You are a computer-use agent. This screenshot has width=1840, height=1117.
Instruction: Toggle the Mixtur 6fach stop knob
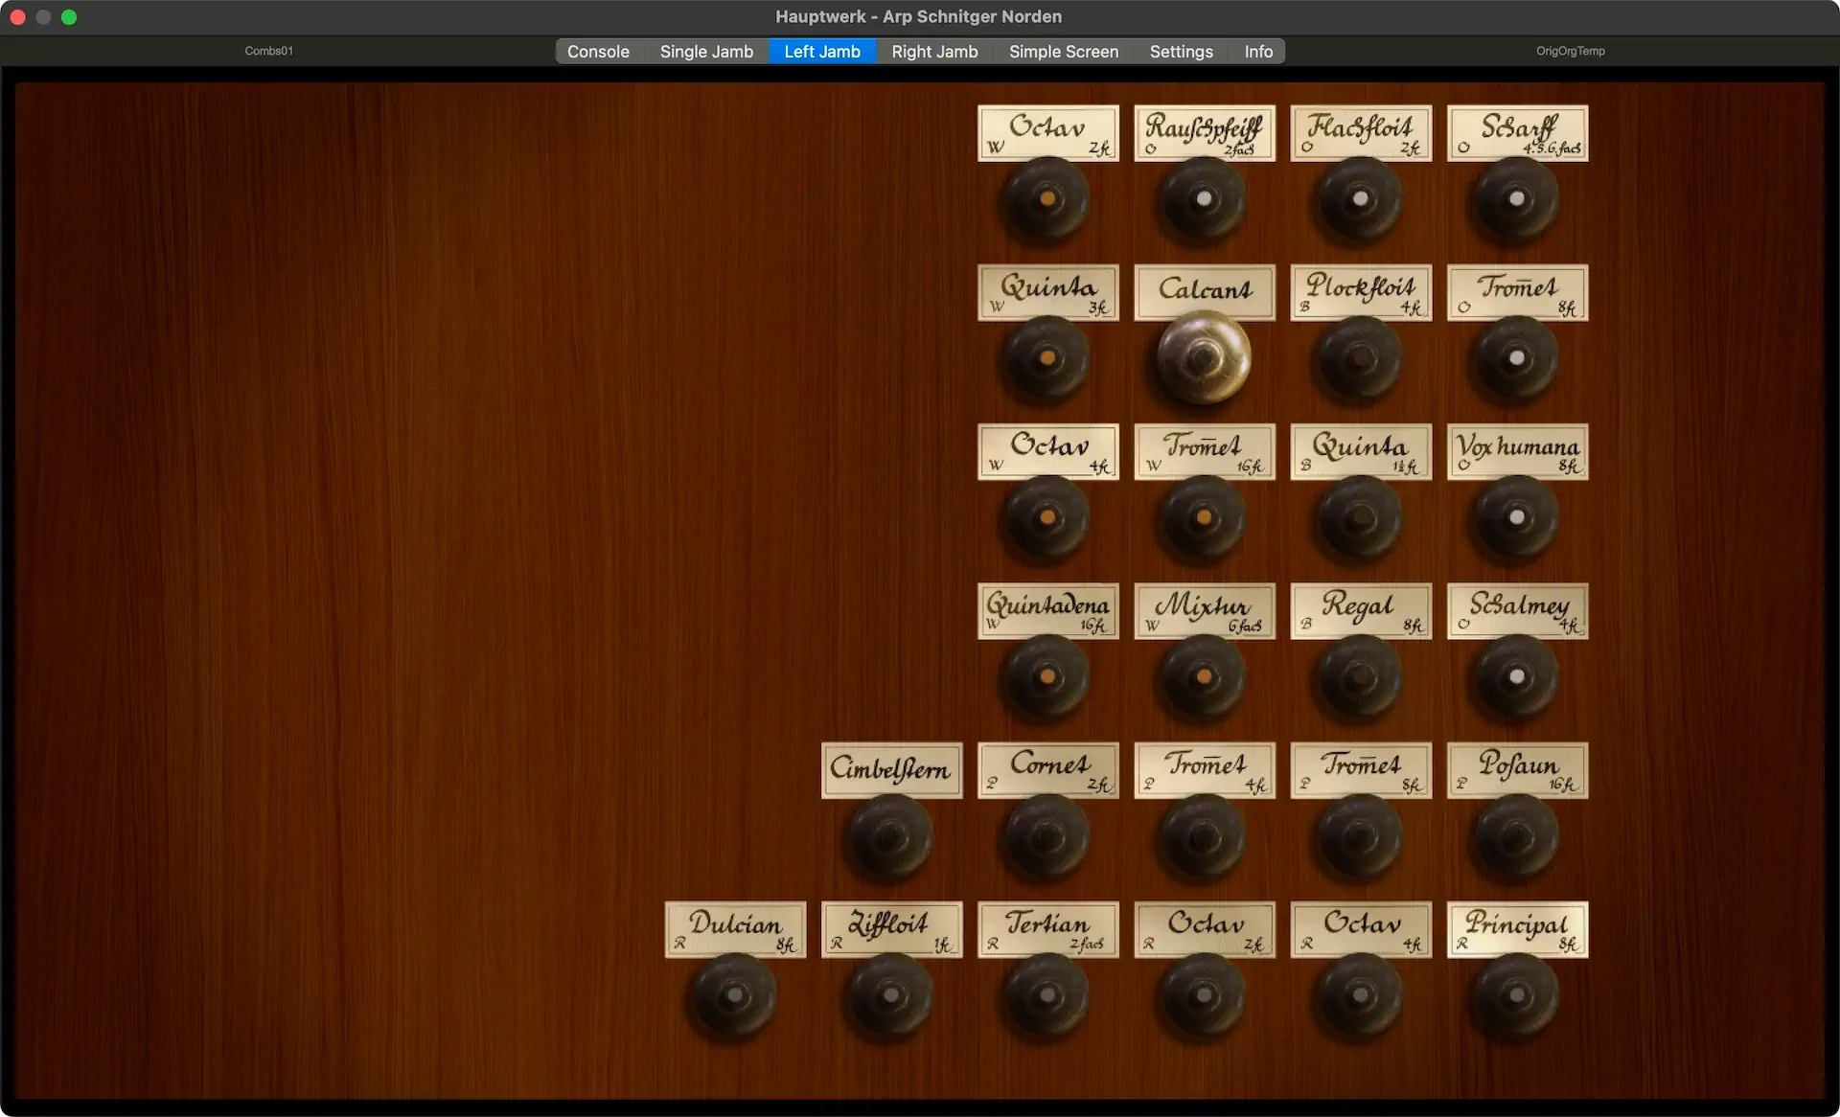[1204, 676]
